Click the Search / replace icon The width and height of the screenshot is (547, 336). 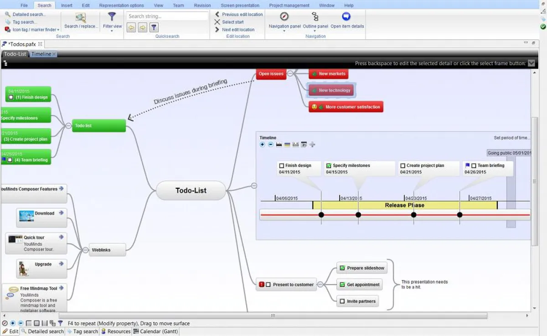pyautogui.click(x=81, y=17)
